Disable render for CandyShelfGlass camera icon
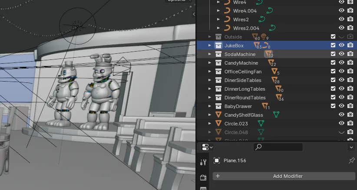This screenshot has width=357, height=190. pyautogui.click(x=350, y=115)
